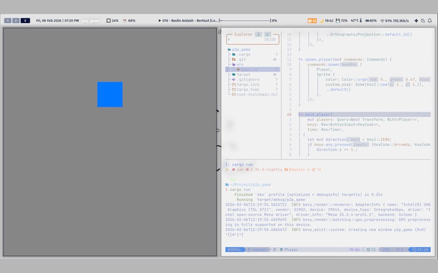The height and width of the screenshot is (273, 438).
Task: Click the music progress bar in the top bar
Action: pos(245,21)
